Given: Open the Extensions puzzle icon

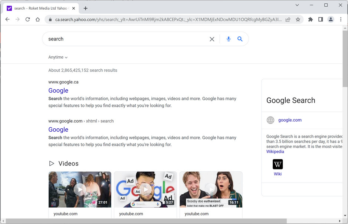Looking at the screenshot, I should pyautogui.click(x=311, y=20).
